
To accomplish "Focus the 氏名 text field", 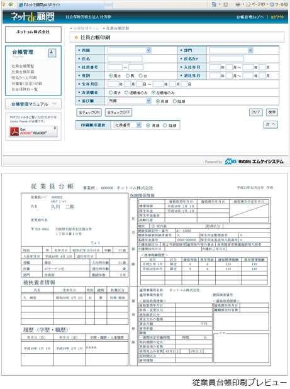I will coord(125,59).
